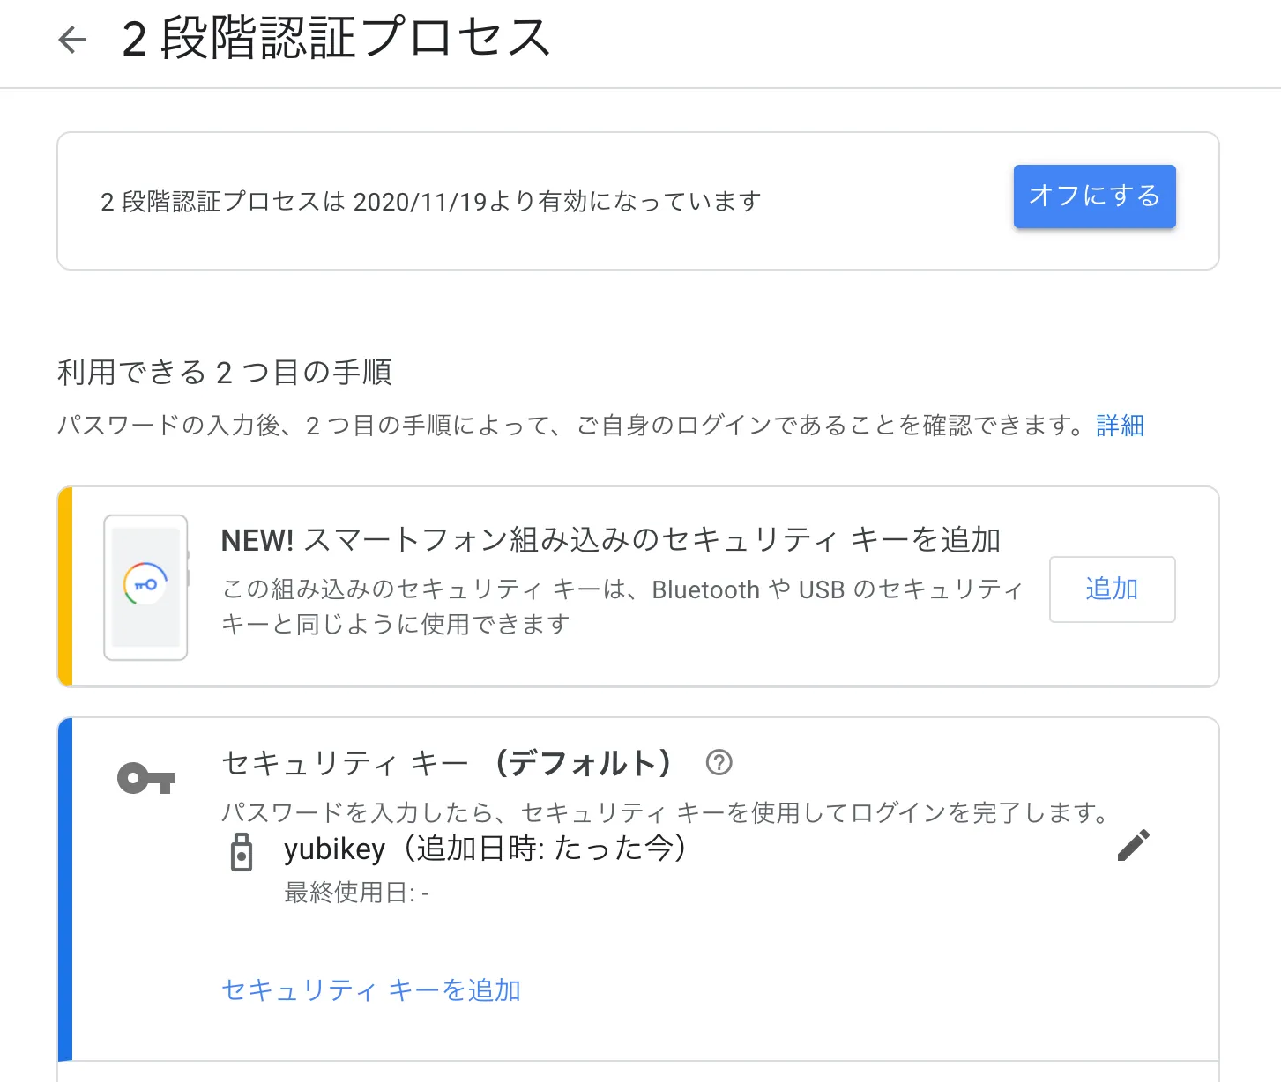The width and height of the screenshot is (1281, 1082).
Task: Click the USB security key icon
Action: click(x=241, y=852)
